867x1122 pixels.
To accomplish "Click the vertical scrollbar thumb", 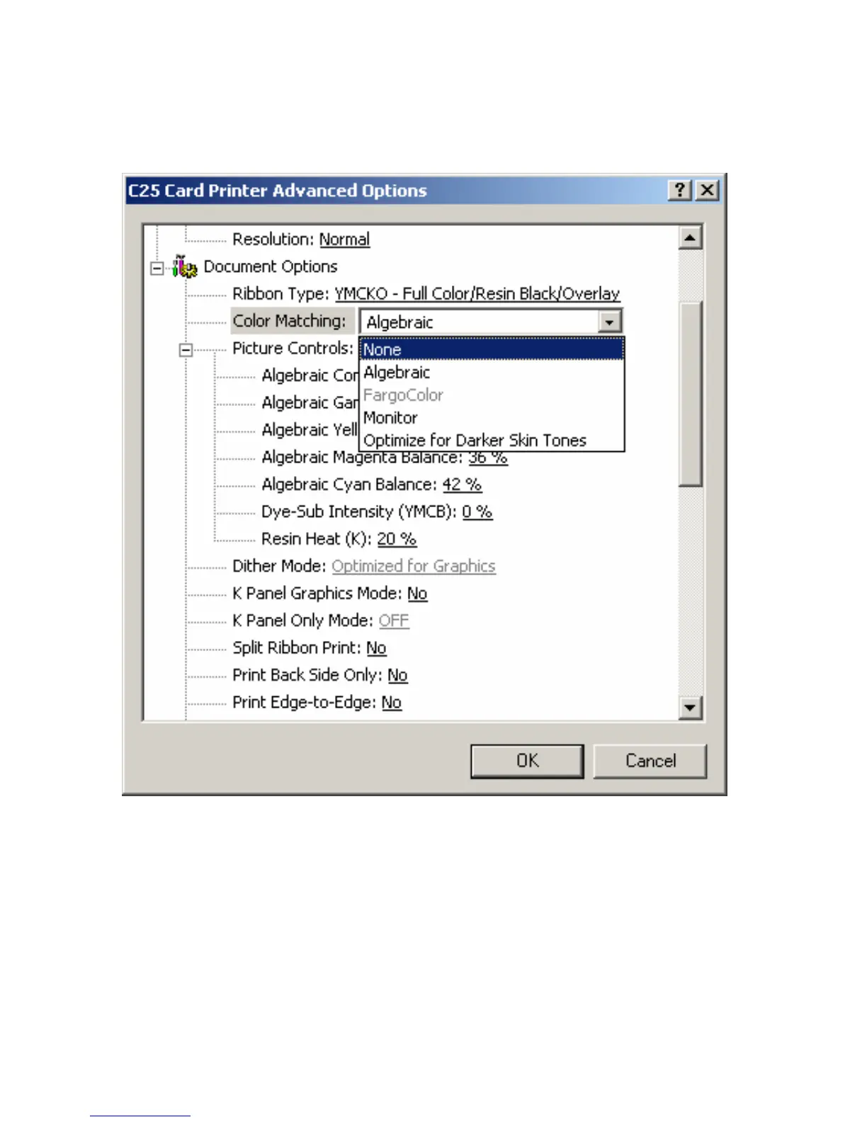I will (690, 394).
